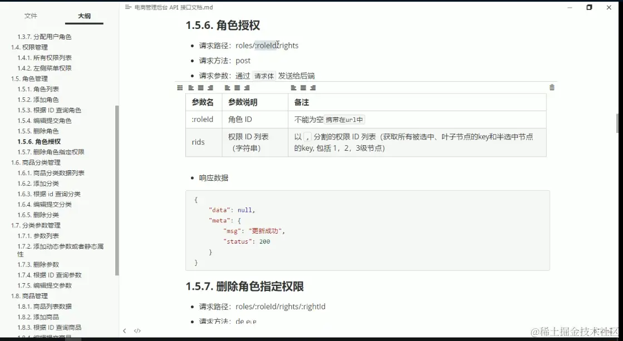Click the sidebar collapse arrow at bottom left
The width and height of the screenshot is (623, 341).
pyautogui.click(x=125, y=330)
